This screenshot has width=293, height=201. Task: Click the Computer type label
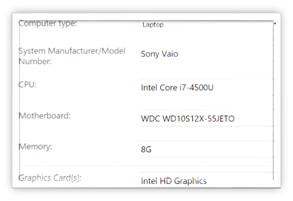click(x=48, y=23)
